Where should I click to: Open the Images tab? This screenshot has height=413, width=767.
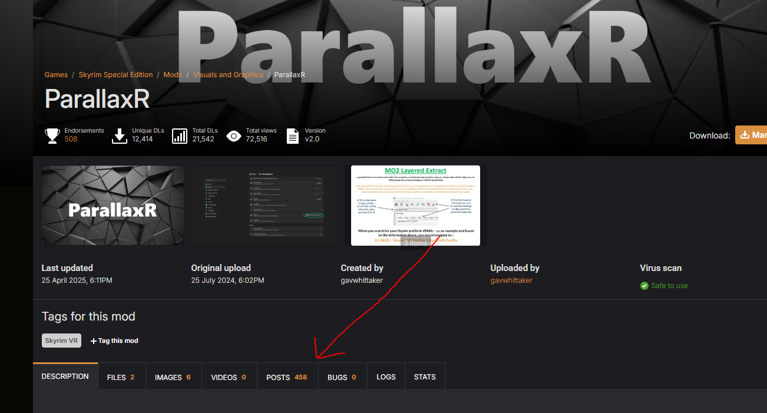(x=173, y=377)
